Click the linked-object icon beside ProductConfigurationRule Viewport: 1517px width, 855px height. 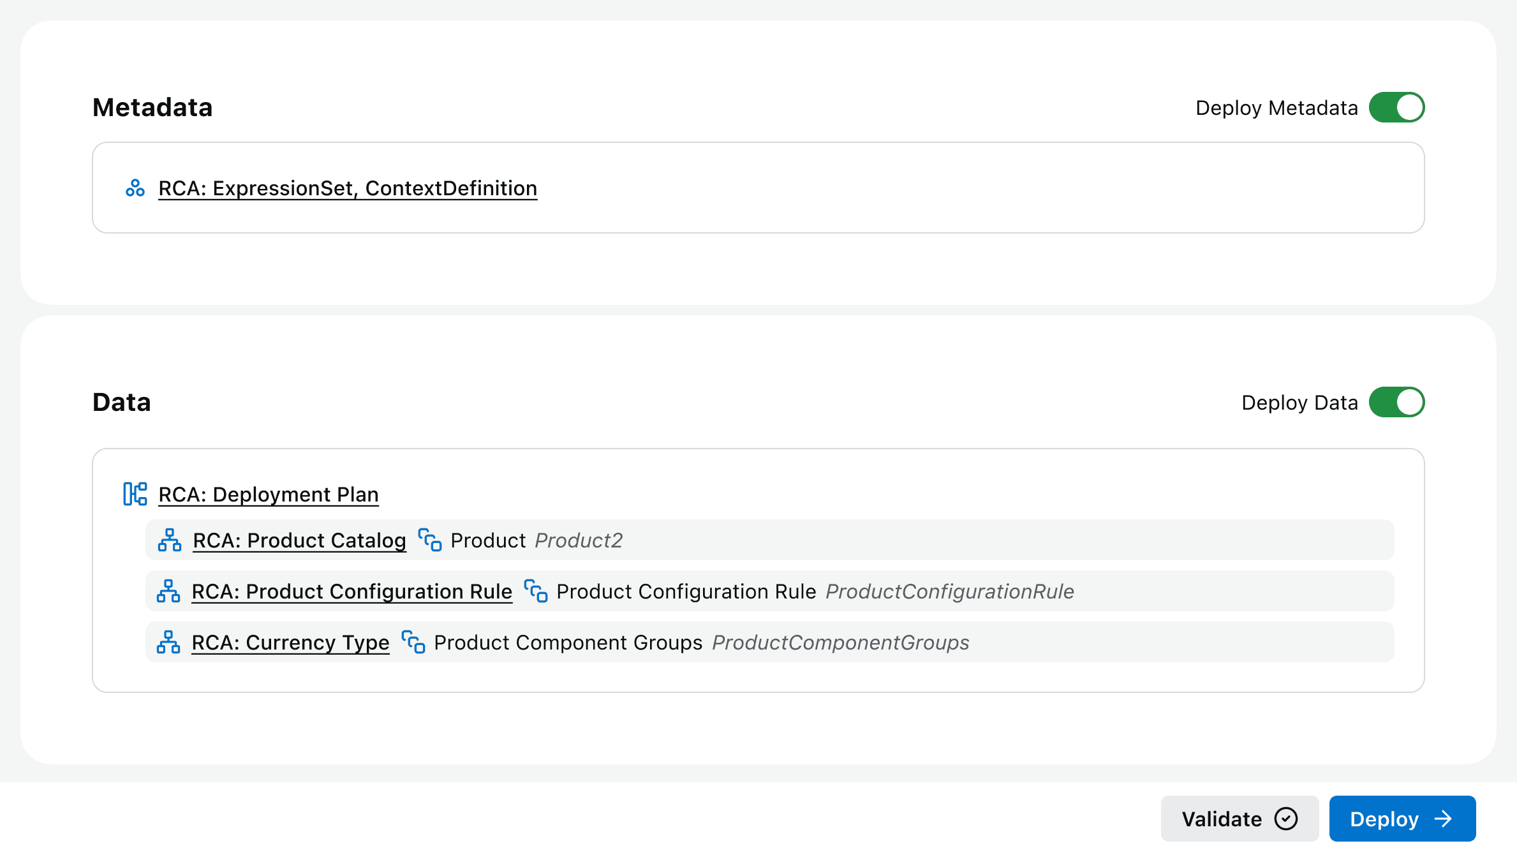point(536,591)
